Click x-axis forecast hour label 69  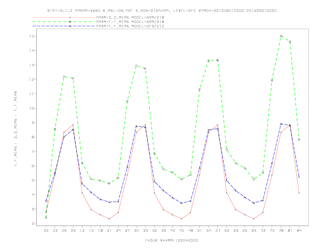[254, 230]
